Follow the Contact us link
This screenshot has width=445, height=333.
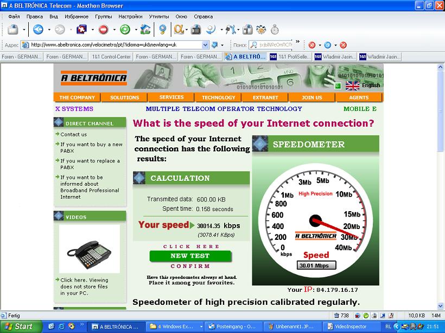(x=73, y=134)
